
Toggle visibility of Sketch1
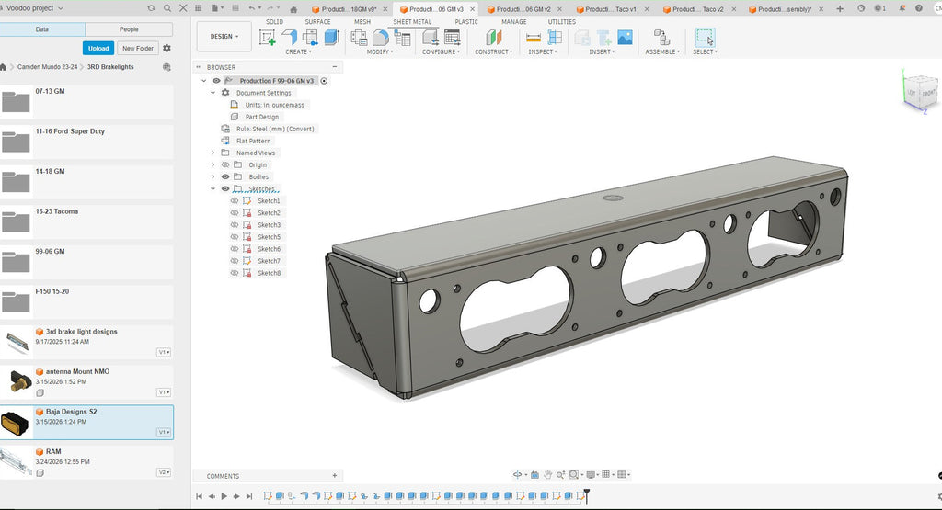(235, 201)
